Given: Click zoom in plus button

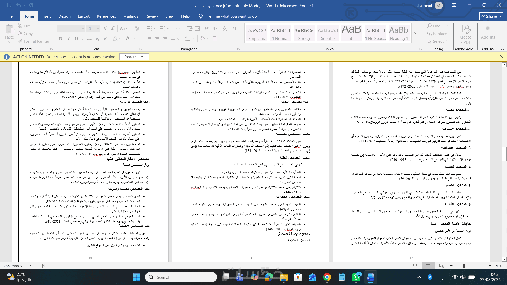Looking at the screenshot, I should (490, 266).
